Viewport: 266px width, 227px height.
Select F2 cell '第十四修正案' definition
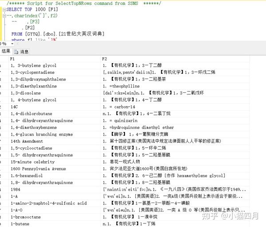click(175, 141)
